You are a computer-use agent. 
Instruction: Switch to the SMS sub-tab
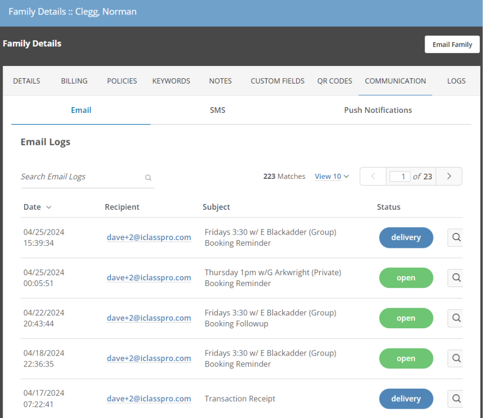click(217, 110)
